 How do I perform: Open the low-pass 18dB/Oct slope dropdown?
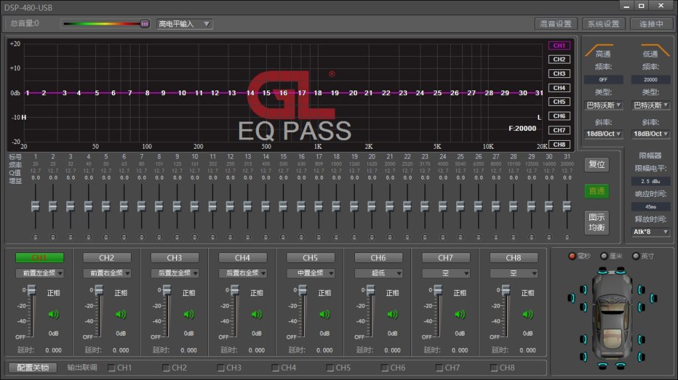pyautogui.click(x=651, y=134)
